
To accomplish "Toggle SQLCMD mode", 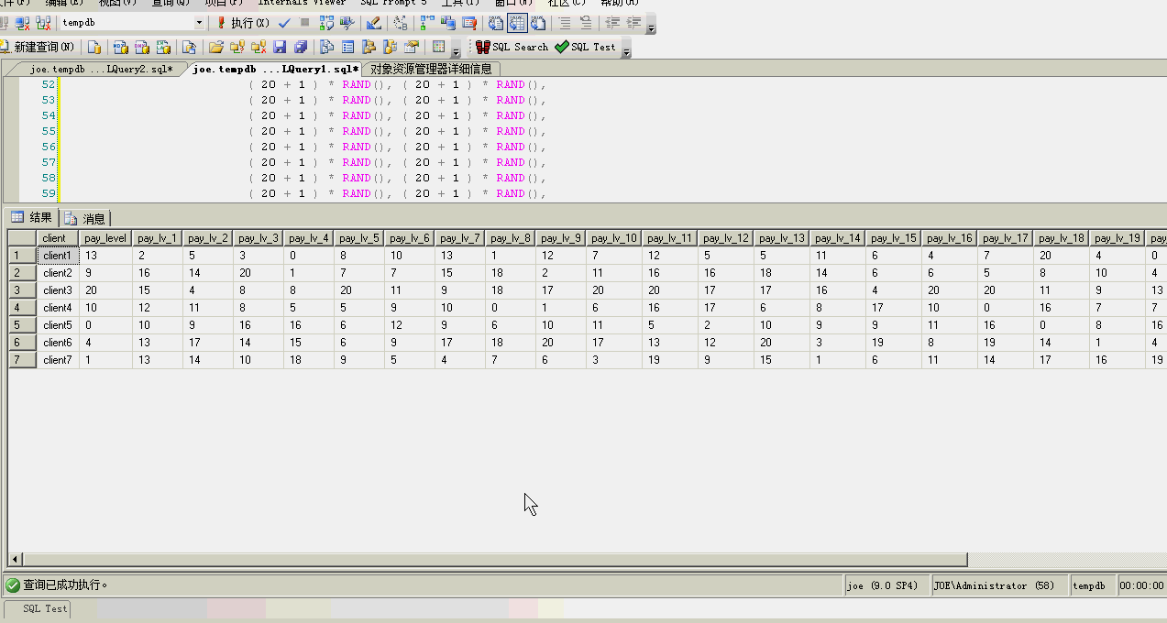I will tap(470, 23).
